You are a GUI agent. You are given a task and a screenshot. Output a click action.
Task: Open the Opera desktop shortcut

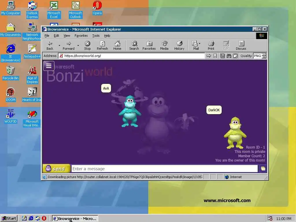tap(97, 8)
